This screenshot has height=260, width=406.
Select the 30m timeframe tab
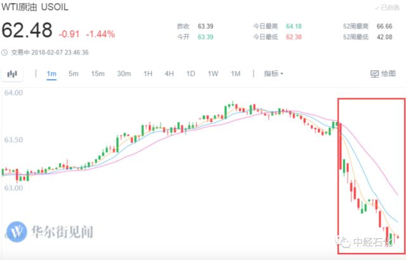pos(124,74)
